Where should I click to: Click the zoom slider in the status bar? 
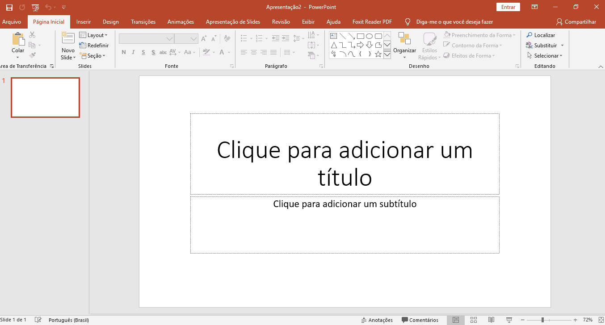542,320
